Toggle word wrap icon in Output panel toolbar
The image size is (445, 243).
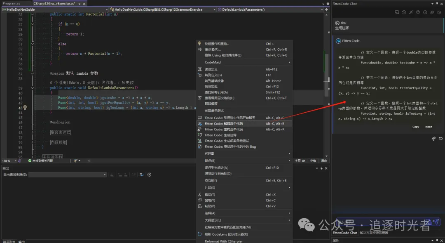click(x=141, y=175)
